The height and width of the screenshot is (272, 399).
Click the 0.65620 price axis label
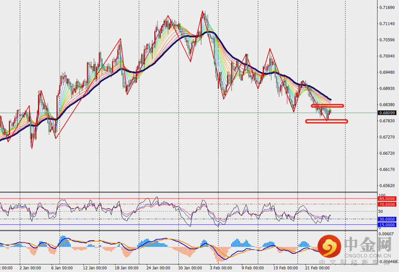point(387,185)
